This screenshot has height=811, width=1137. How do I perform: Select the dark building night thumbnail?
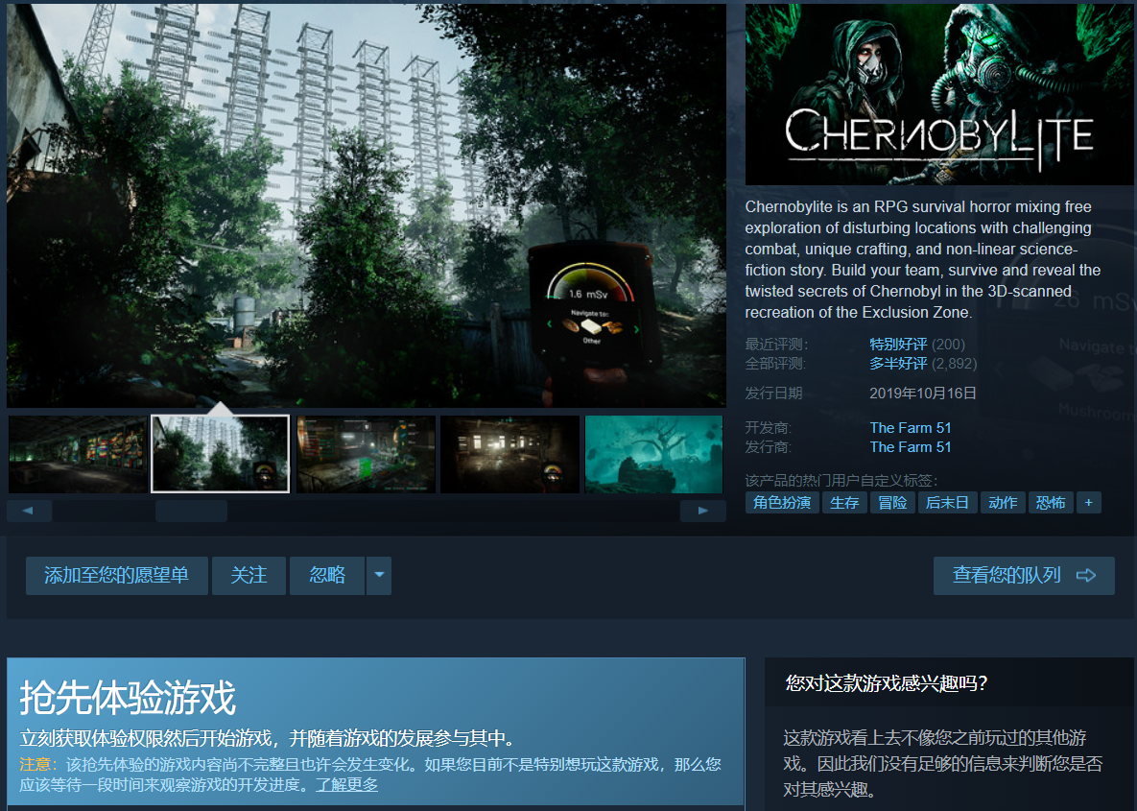[509, 454]
